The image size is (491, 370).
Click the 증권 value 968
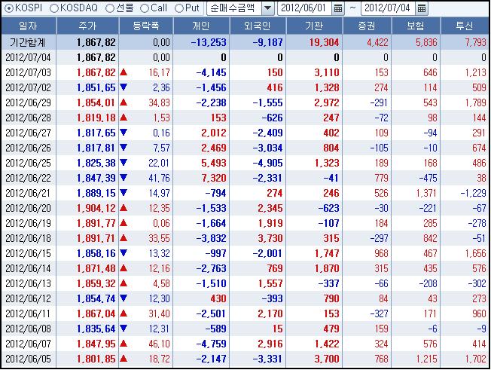click(381, 253)
